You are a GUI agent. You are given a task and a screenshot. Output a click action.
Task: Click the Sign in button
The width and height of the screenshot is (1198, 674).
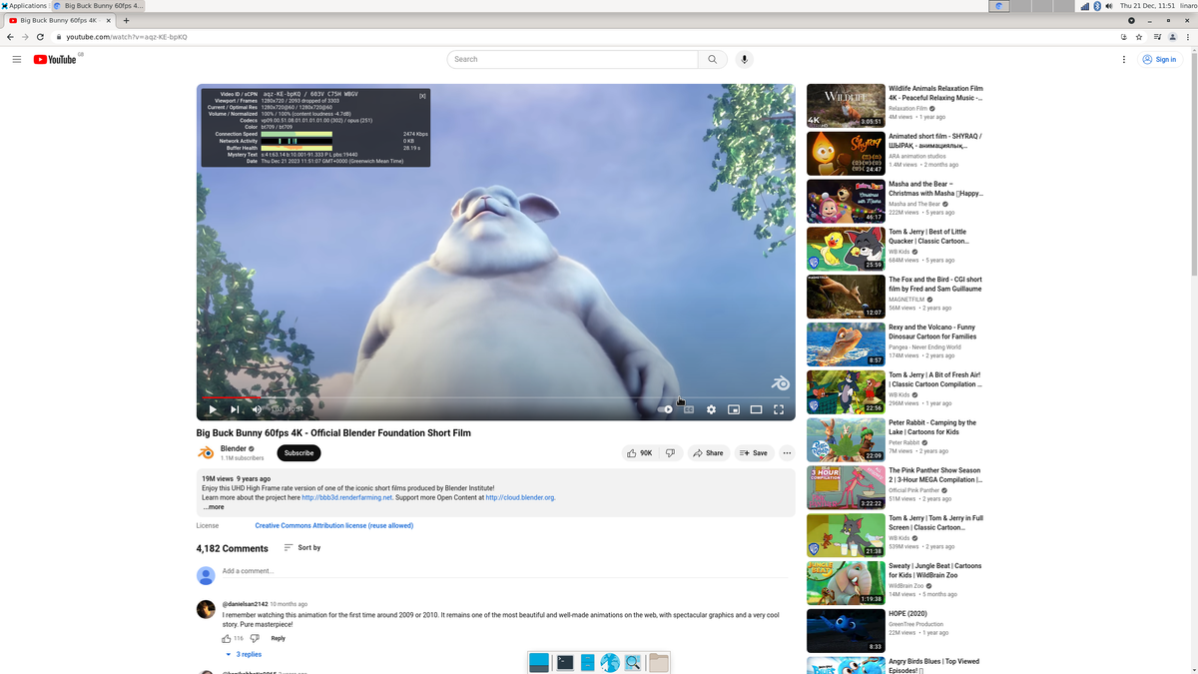1160,60
